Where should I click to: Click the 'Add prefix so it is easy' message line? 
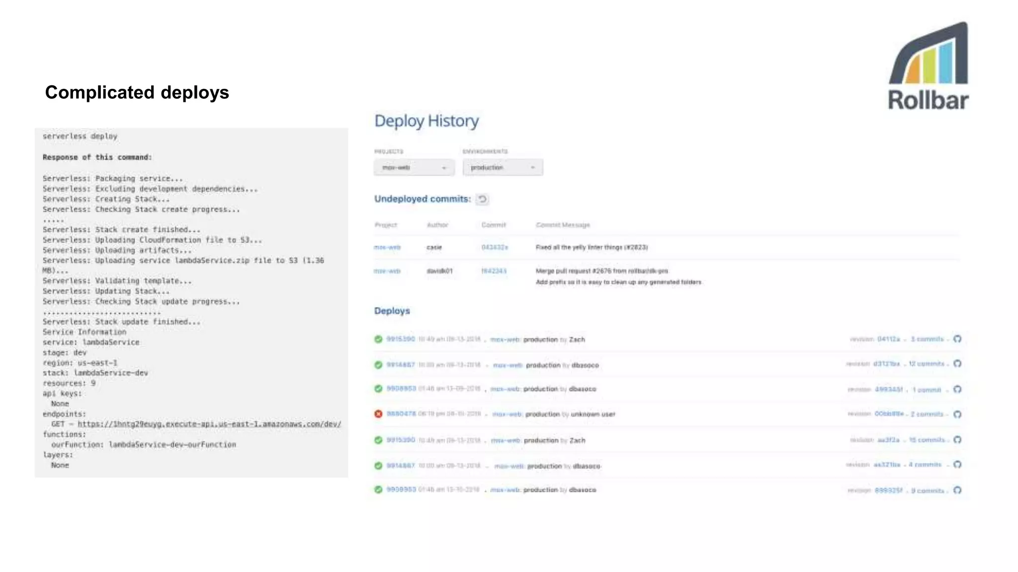(x=618, y=282)
